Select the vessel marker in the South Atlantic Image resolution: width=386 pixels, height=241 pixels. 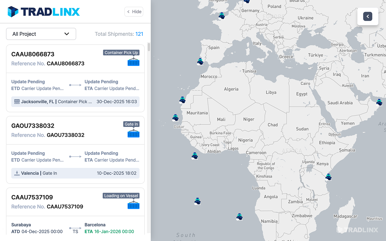(x=198, y=201)
